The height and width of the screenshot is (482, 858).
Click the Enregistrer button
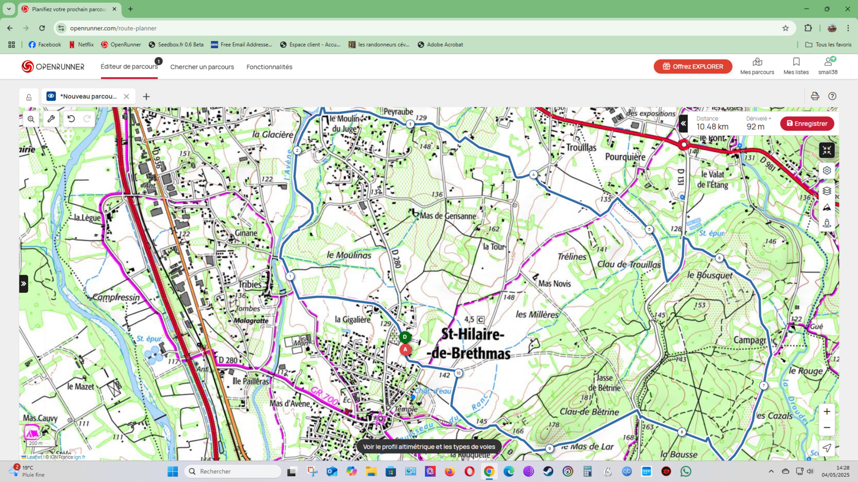pos(807,124)
